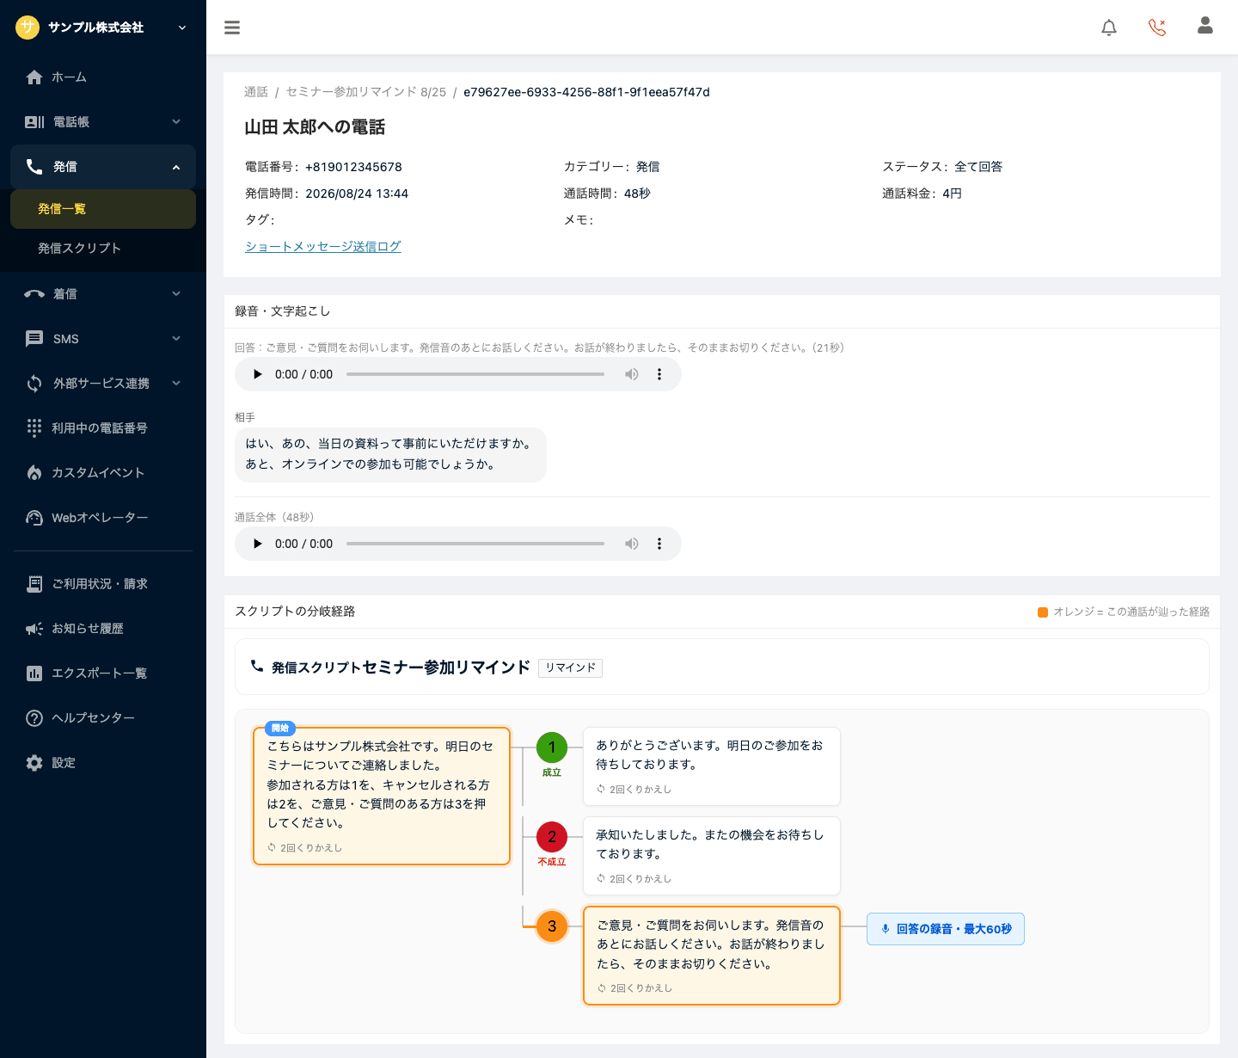The height and width of the screenshot is (1058, 1238).
Task: Click the お知らせ履歴 megaphone icon
Action: (x=34, y=629)
